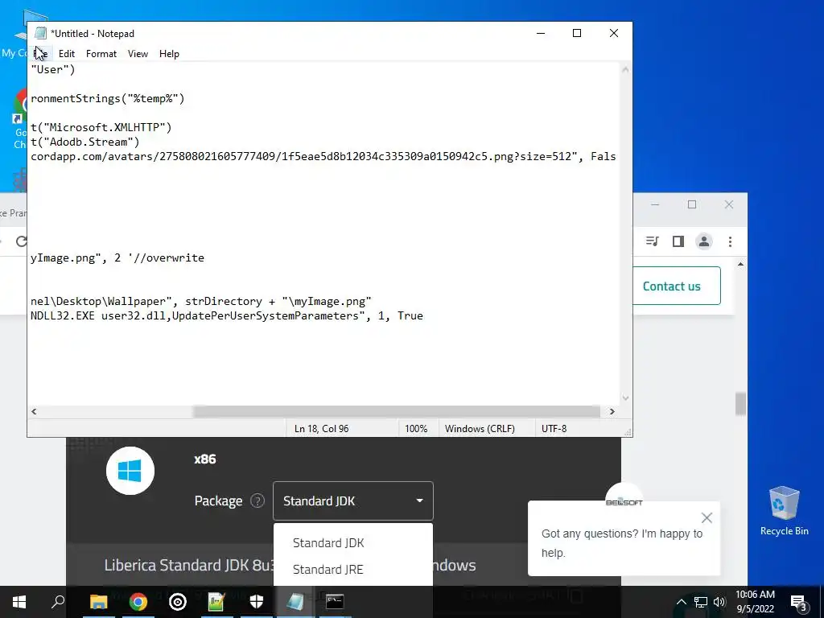Click the 100% zoom status entry
Screen dimensions: 824x618
point(416,429)
